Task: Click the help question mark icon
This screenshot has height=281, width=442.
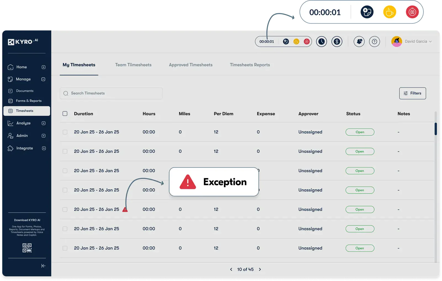Action: 375,42
